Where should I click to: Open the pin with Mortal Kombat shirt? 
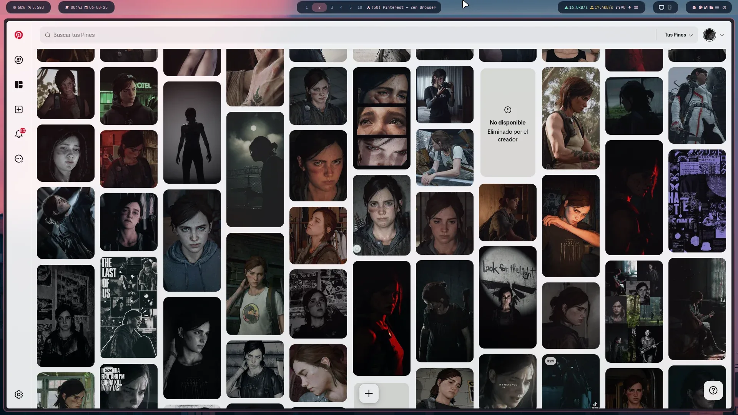(255, 284)
